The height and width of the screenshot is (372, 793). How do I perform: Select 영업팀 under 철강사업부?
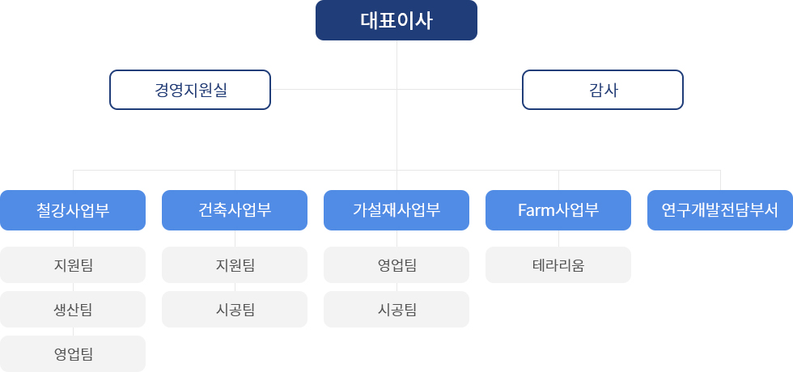tap(73, 354)
